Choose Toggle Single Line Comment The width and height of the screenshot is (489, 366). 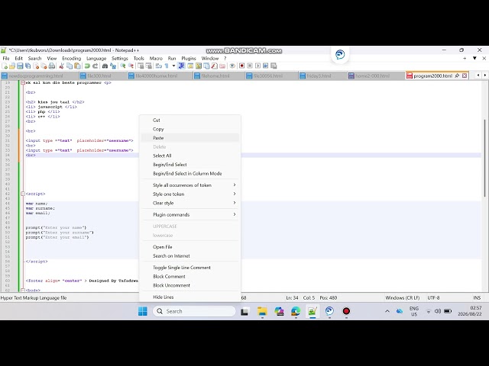click(x=189, y=268)
